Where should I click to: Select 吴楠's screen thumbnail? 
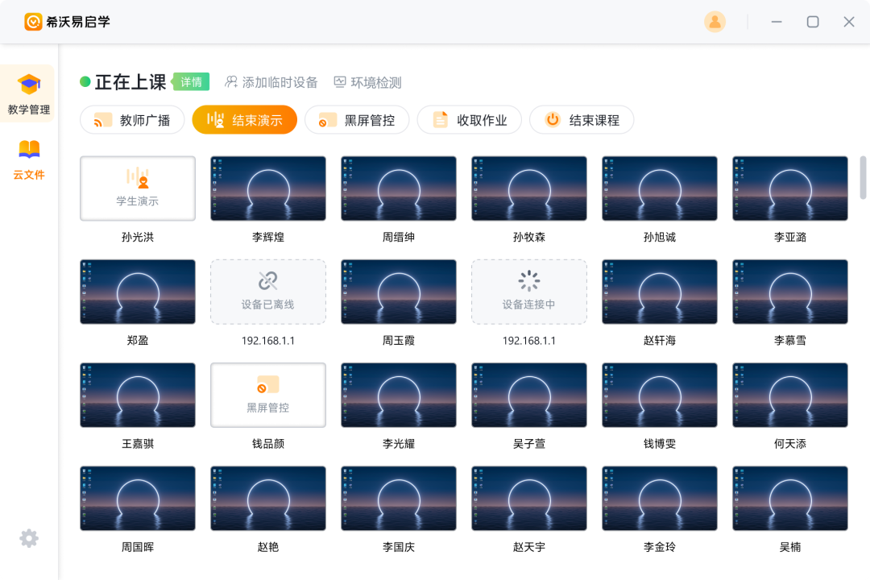790,498
